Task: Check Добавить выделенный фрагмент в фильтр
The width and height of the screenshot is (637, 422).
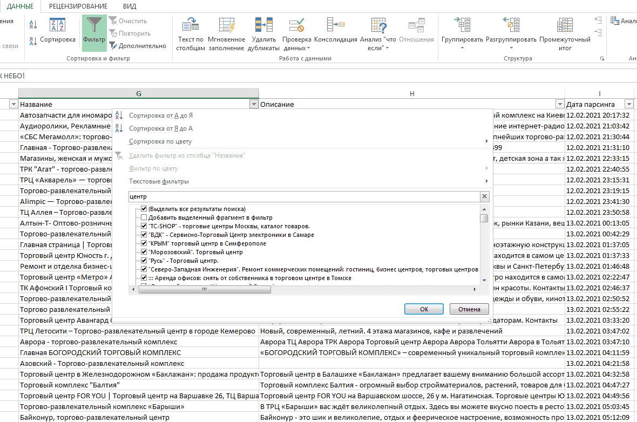Action: (x=144, y=217)
